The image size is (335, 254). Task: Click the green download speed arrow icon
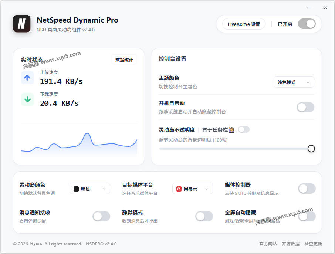[x=27, y=99]
